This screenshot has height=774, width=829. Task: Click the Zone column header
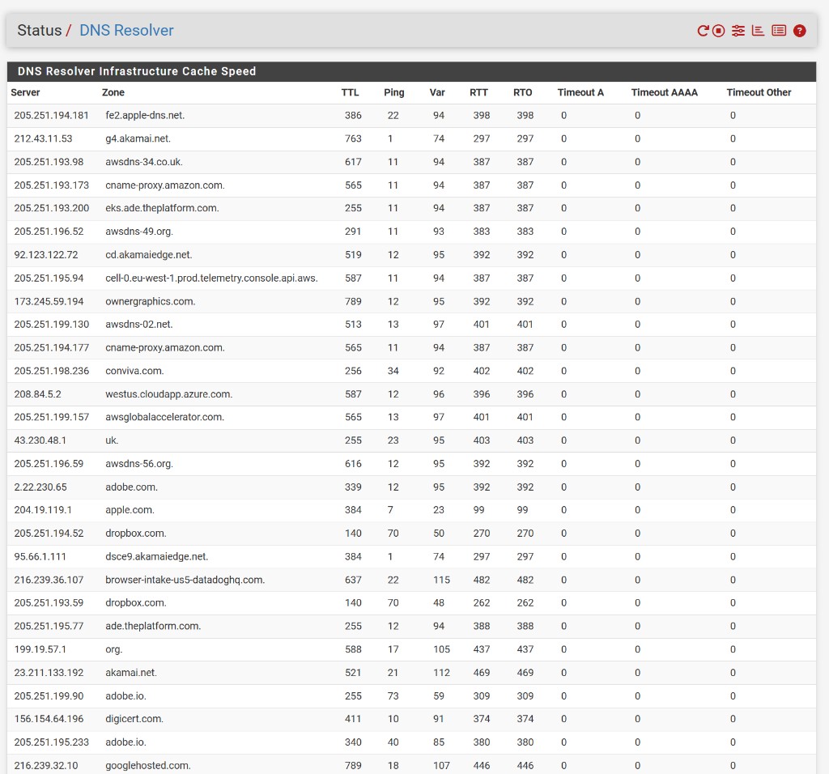point(113,92)
